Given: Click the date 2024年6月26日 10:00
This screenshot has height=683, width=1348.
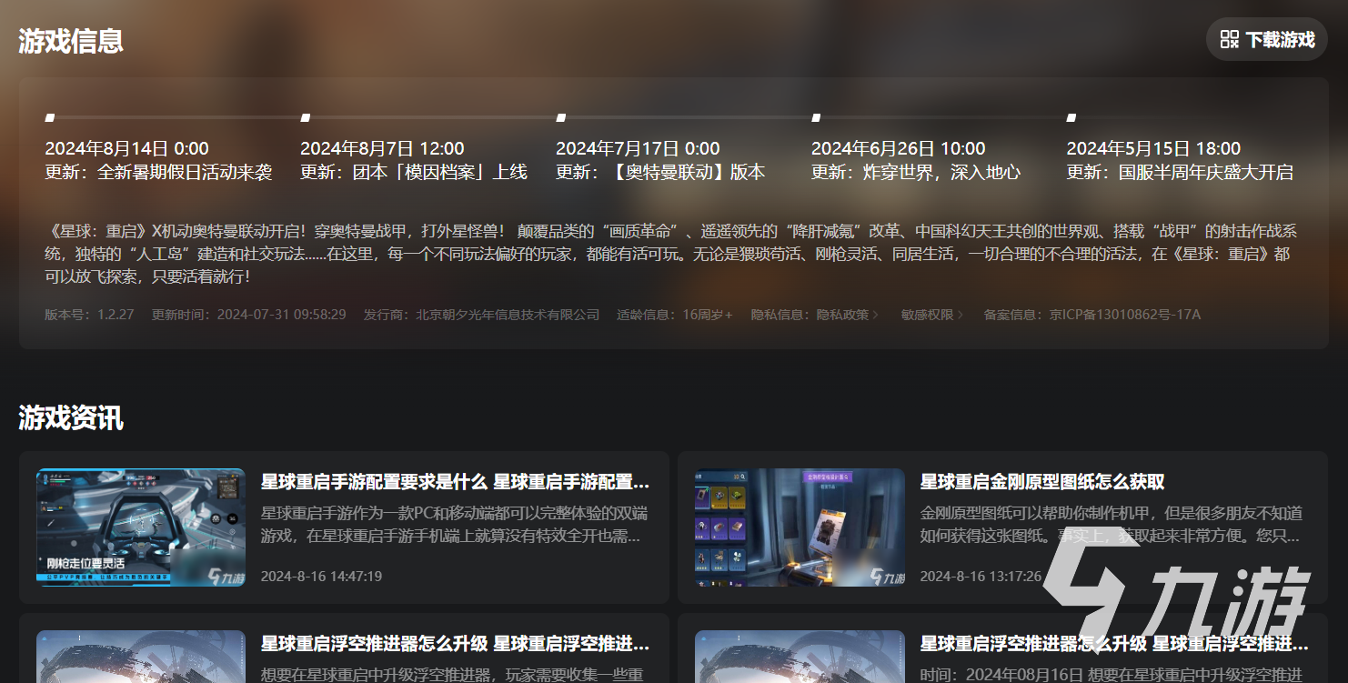Looking at the screenshot, I should pyautogui.click(x=898, y=148).
